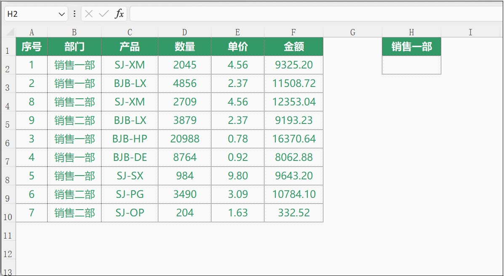The width and height of the screenshot is (504, 276).
Task: Click the cancel X icon in formula bar
Action: (x=89, y=14)
